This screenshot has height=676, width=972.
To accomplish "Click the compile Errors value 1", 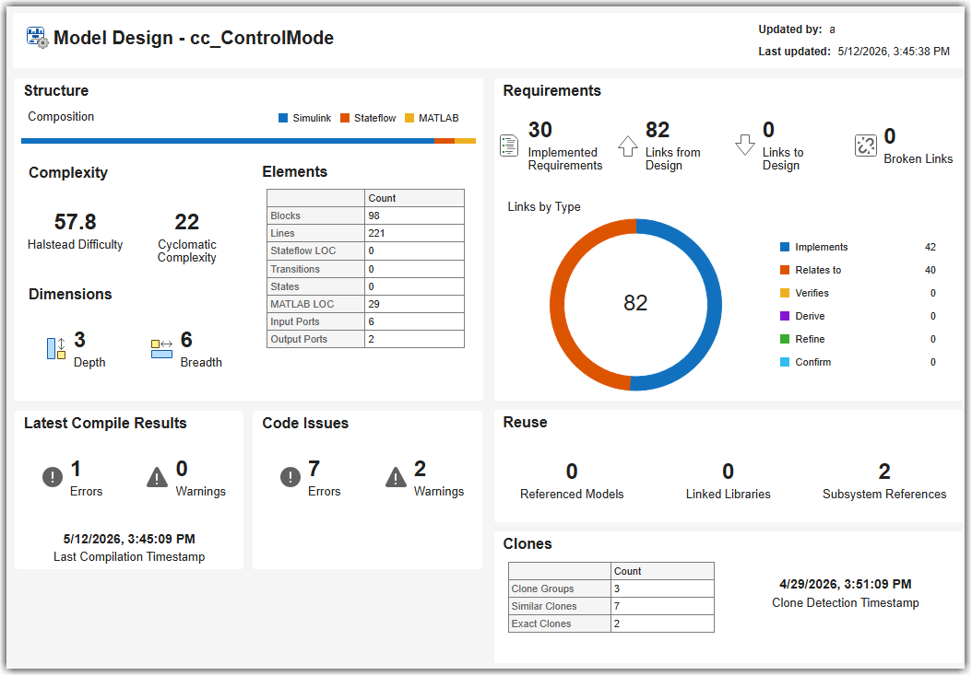I will pyautogui.click(x=76, y=469).
